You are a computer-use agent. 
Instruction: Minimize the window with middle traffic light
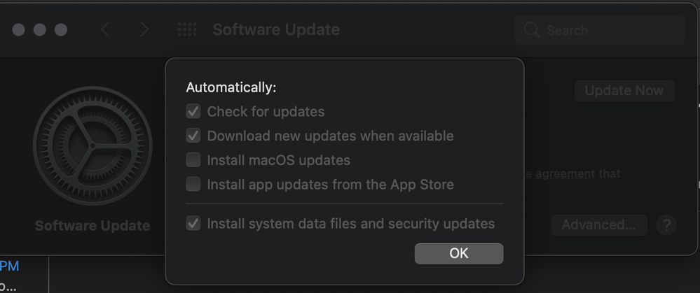coord(40,30)
